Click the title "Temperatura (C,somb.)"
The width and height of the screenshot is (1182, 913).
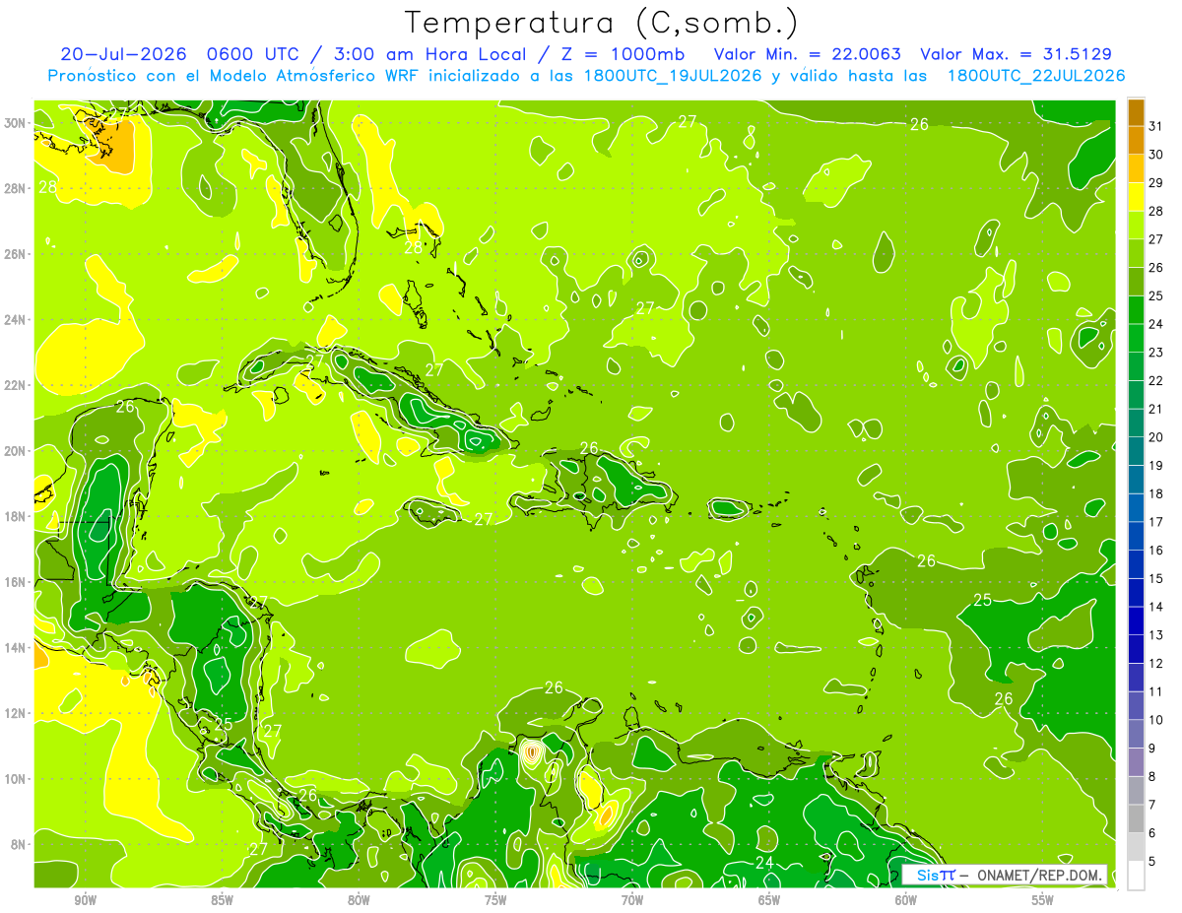[602, 23]
